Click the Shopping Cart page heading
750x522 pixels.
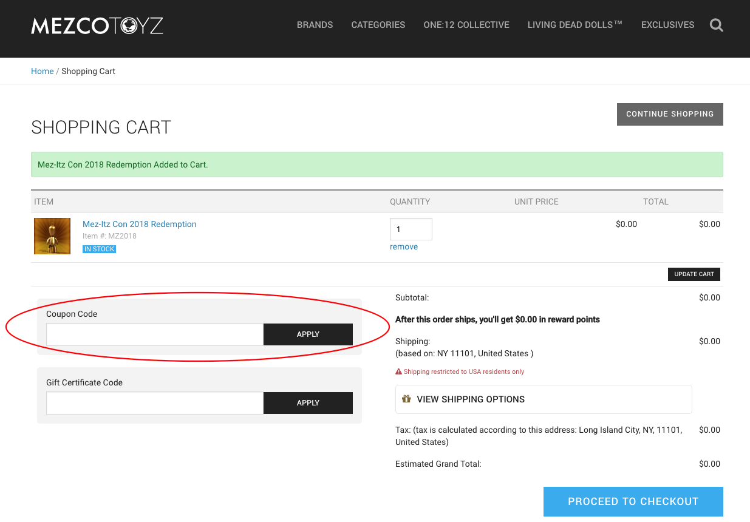(101, 127)
